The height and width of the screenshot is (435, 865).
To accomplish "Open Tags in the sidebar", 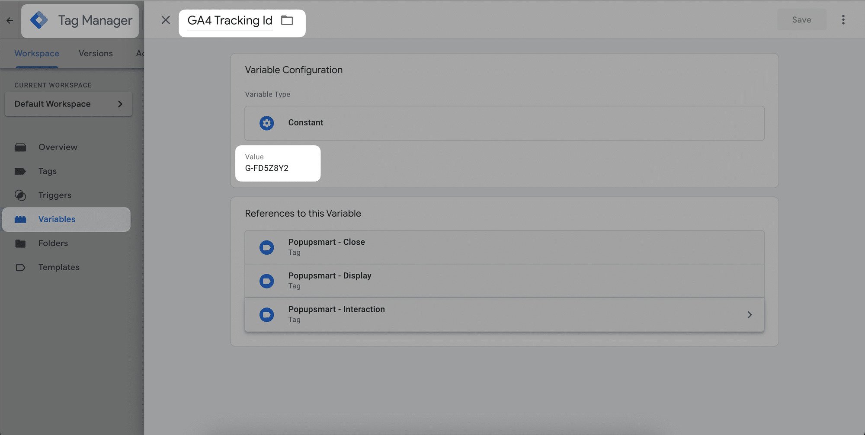I will pyautogui.click(x=48, y=171).
